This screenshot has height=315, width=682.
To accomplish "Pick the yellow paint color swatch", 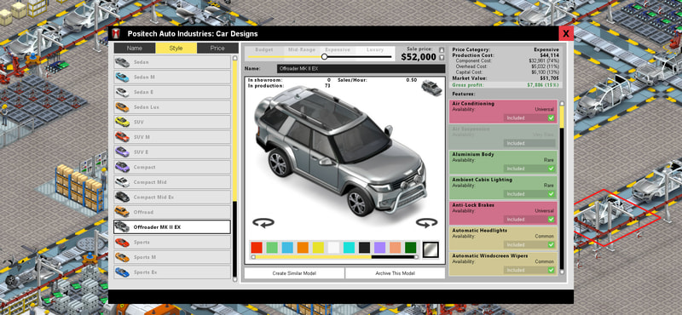I will tap(318, 248).
